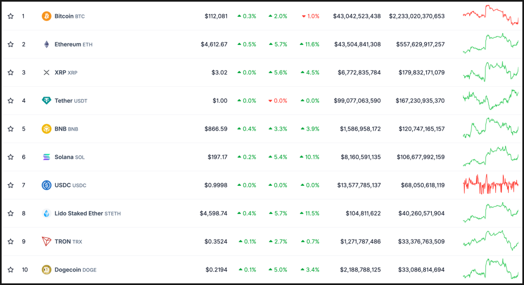The image size is (524, 285).
Task: Click the Dogecoin logo icon
Action: [x=47, y=270]
